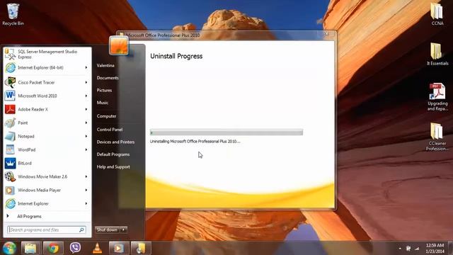The width and height of the screenshot is (453, 255).
Task: Close the Office Professional Plus 2010 window
Action: 327,34
